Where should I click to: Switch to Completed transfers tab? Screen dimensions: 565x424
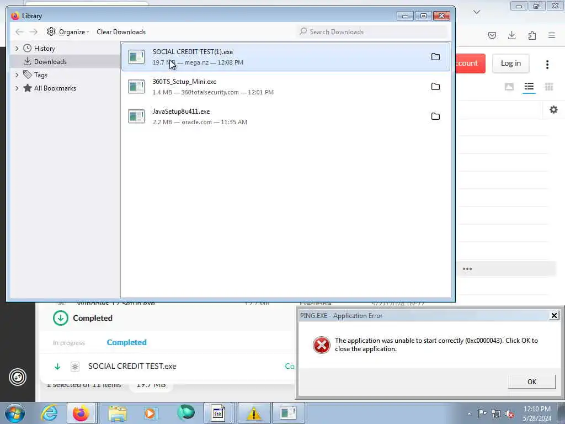(x=127, y=342)
